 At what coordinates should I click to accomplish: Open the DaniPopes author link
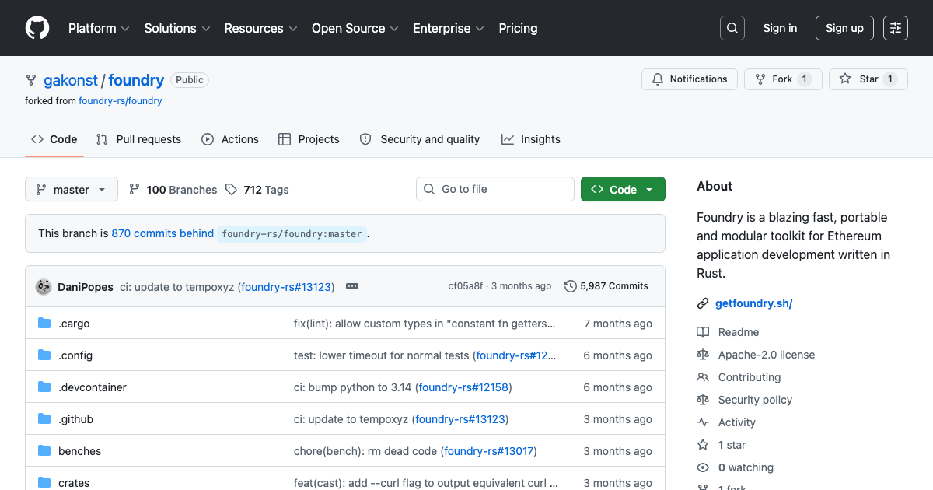coord(86,287)
